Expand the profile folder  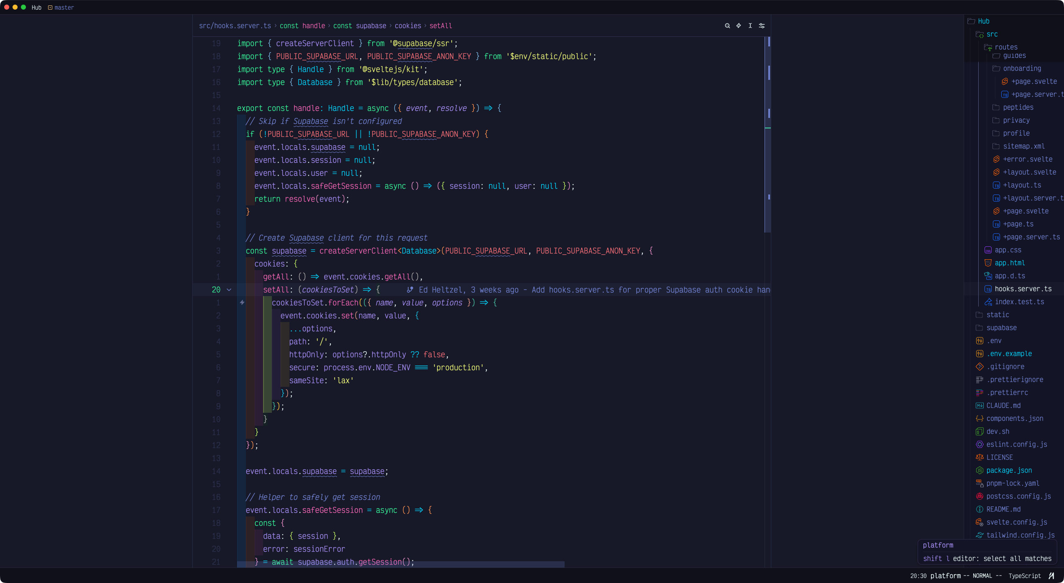[1011, 133]
